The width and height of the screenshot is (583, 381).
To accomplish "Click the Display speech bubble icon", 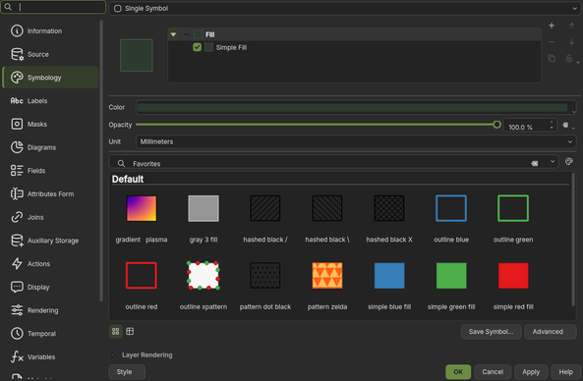I will click(x=17, y=287).
